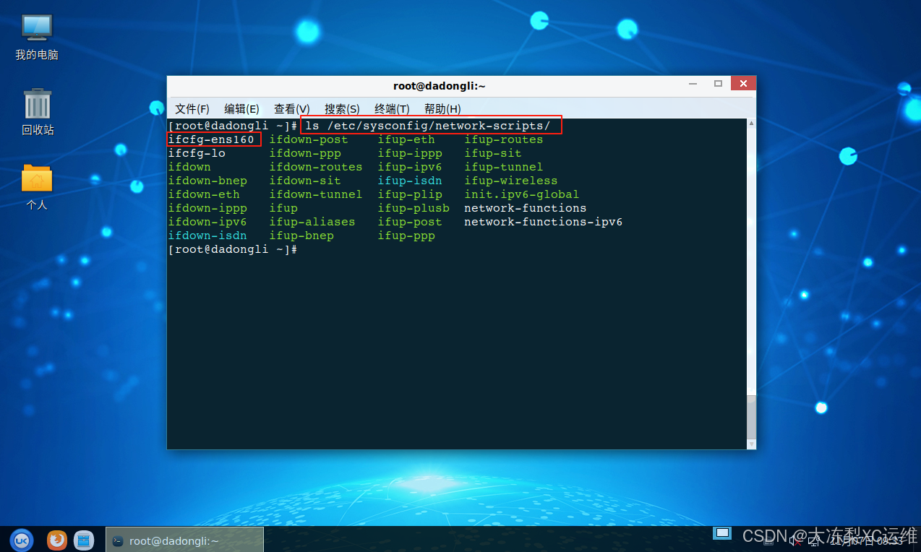Viewport: 921px width, 552px height.
Task: Minimize the terminal window
Action: [694, 84]
